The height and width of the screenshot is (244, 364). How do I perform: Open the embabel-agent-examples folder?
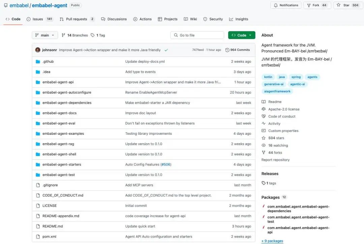coord(63,133)
